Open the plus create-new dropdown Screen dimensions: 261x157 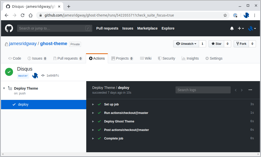coord(241,29)
